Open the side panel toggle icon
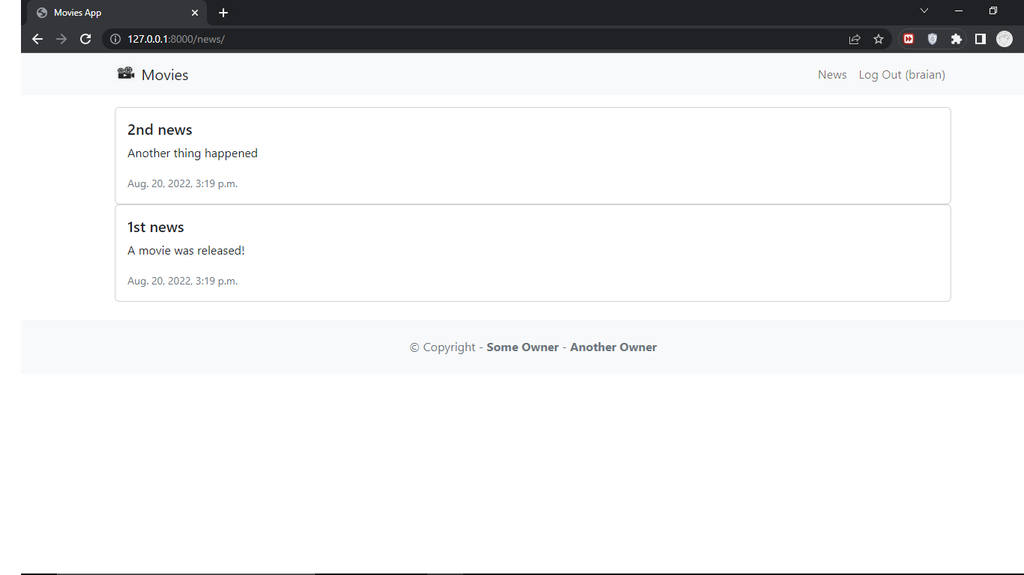The width and height of the screenshot is (1024, 575). (x=980, y=39)
